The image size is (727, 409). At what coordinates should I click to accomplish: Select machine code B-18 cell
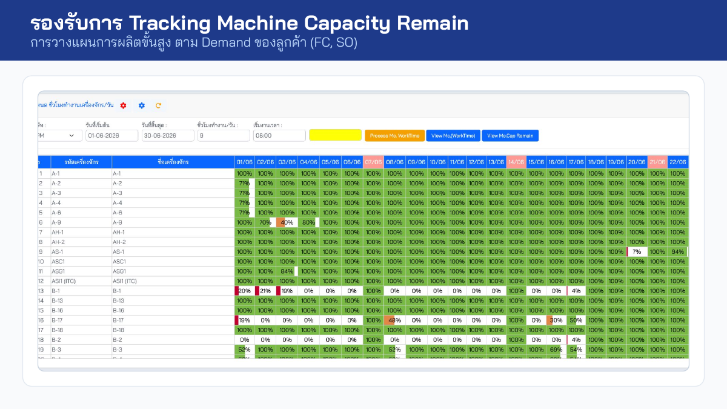coord(80,330)
